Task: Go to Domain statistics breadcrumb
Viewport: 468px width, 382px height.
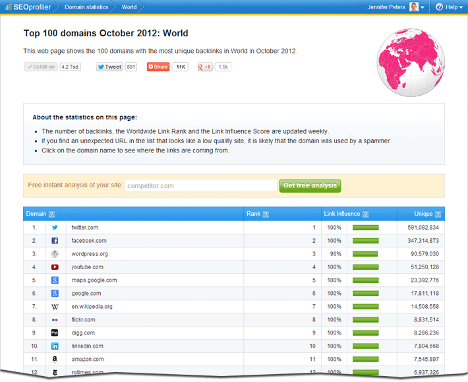Action: point(86,7)
